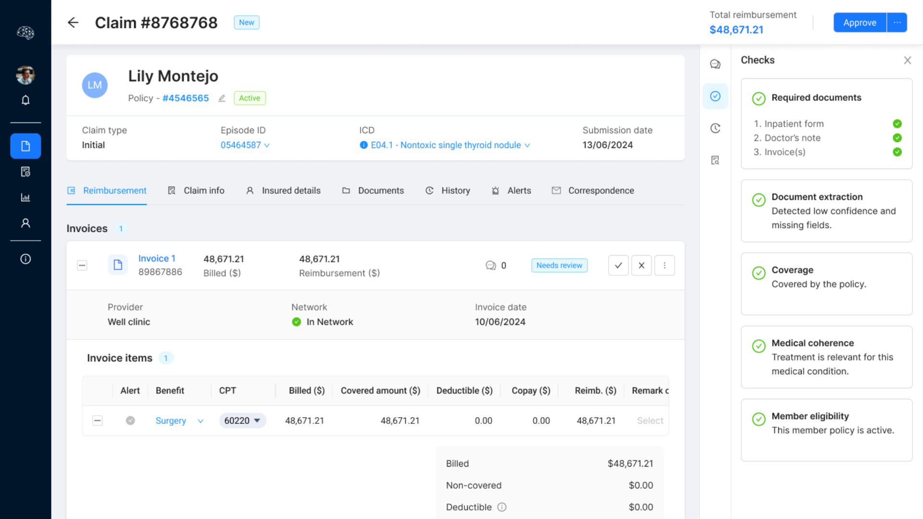Viewport: 923px width, 519px height.
Task: Open the info icon in sidebar
Action: tap(25, 259)
